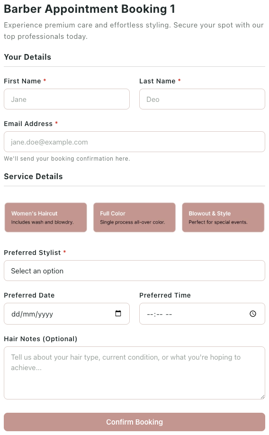Click into the Email Address field
Screen dimensions: 269x435
click(x=134, y=142)
